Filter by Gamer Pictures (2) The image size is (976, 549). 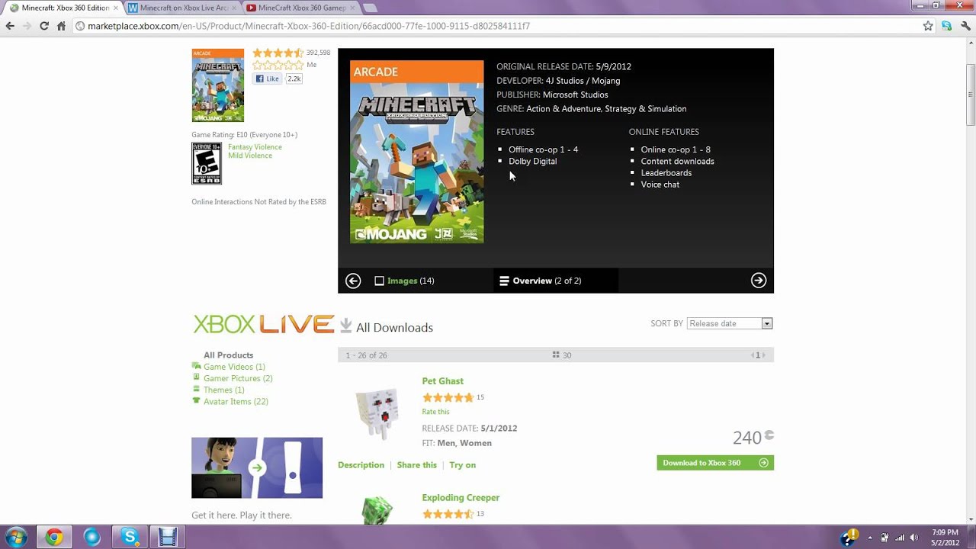[238, 378]
